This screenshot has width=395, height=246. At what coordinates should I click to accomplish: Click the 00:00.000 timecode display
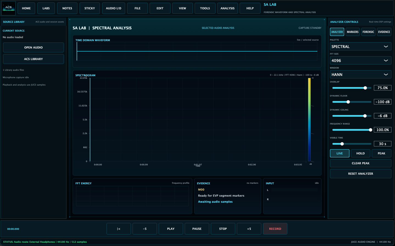pyautogui.click(x=13, y=229)
